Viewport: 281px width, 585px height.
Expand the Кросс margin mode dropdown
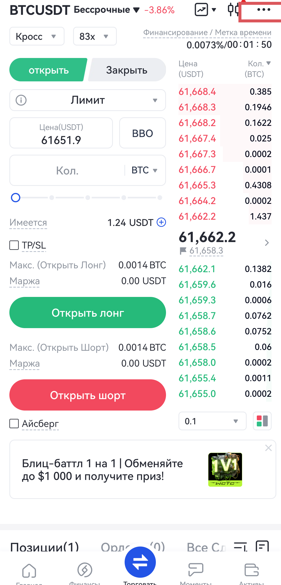pos(37,36)
